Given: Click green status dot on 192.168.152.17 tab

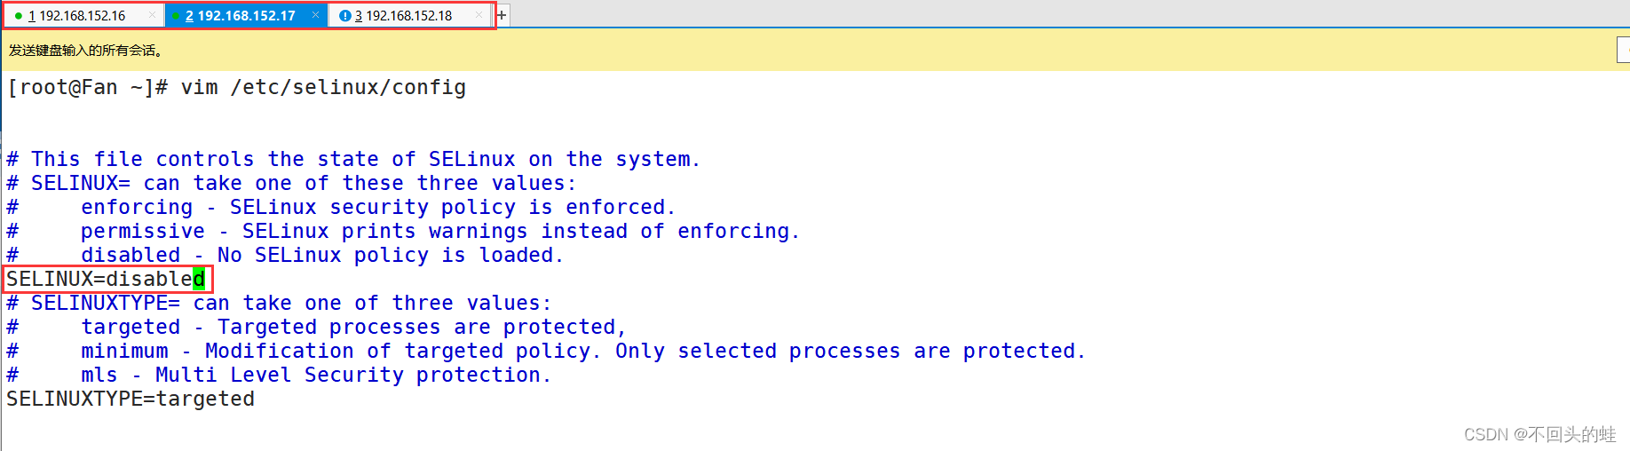Looking at the screenshot, I should pos(177,16).
